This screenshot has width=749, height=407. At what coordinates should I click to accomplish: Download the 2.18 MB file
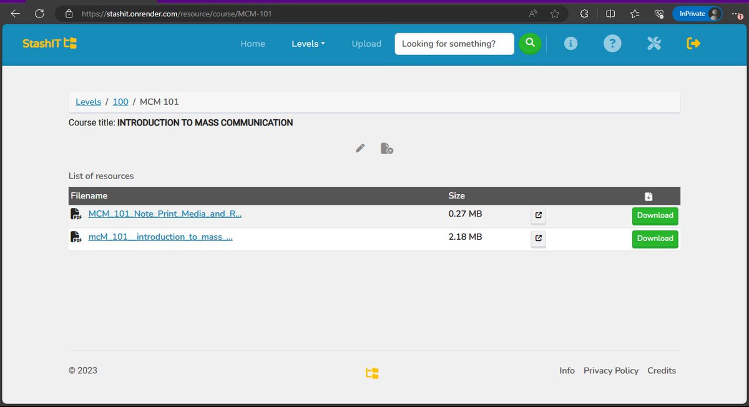coord(655,239)
